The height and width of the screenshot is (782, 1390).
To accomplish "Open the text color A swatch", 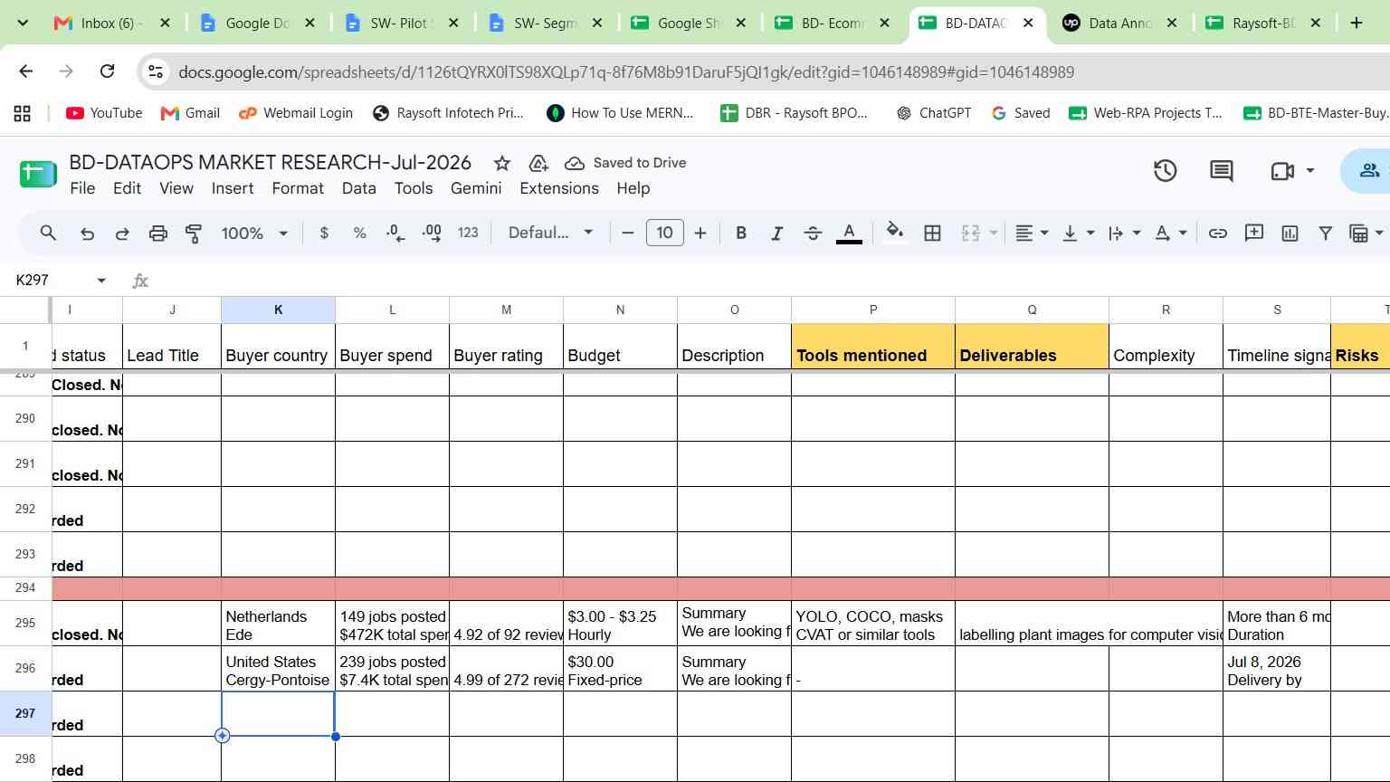I will tap(849, 234).
